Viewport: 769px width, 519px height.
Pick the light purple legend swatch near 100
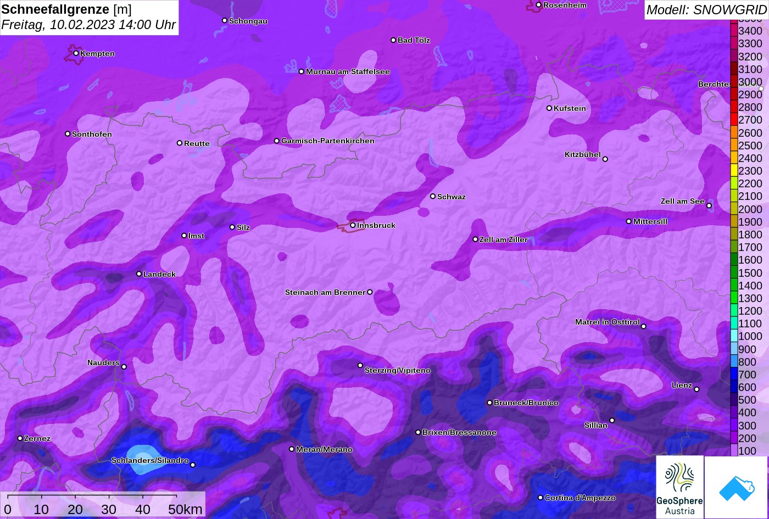click(734, 450)
